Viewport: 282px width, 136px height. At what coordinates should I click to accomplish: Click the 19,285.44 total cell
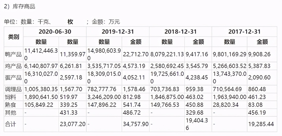click(262, 124)
